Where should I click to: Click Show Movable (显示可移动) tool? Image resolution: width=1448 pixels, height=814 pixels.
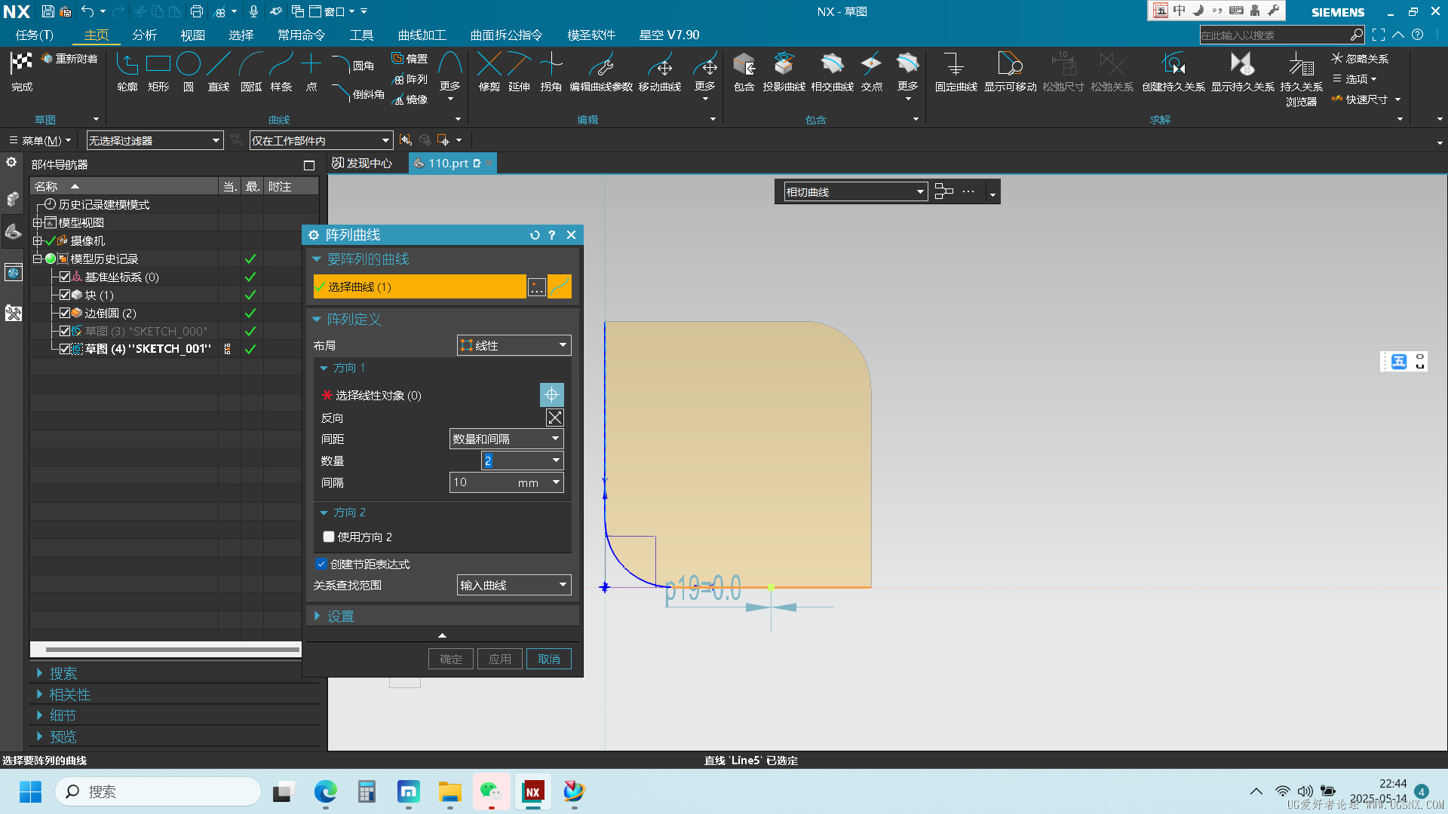pyautogui.click(x=1011, y=72)
